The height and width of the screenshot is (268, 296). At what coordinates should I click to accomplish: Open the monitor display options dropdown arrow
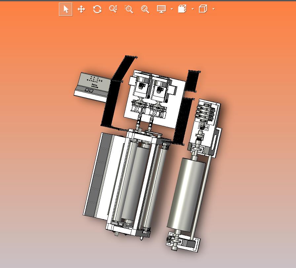(x=172, y=9)
